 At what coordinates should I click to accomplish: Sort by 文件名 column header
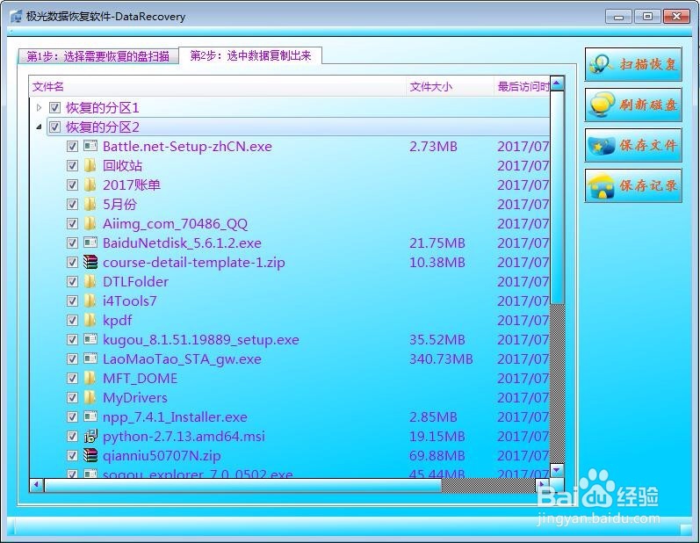point(218,86)
